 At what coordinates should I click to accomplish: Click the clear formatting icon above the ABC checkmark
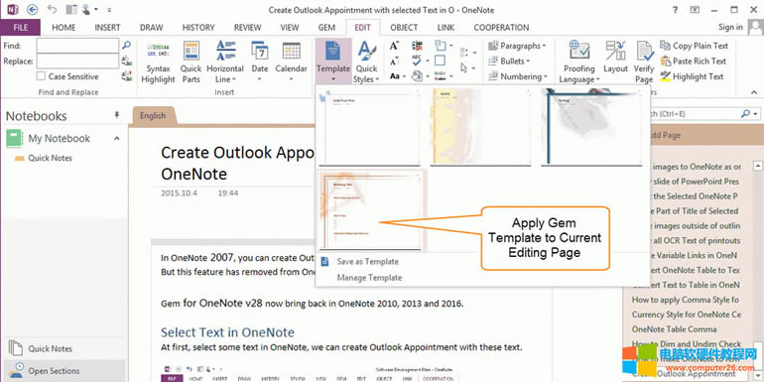coord(417,46)
